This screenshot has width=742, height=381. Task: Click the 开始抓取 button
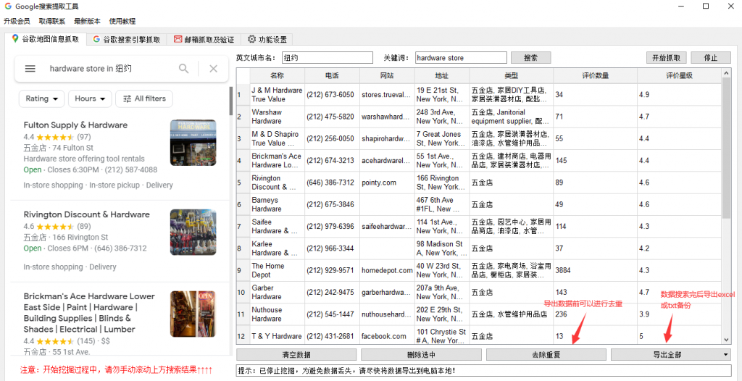[x=667, y=58]
